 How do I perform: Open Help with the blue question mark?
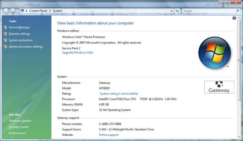(234, 18)
